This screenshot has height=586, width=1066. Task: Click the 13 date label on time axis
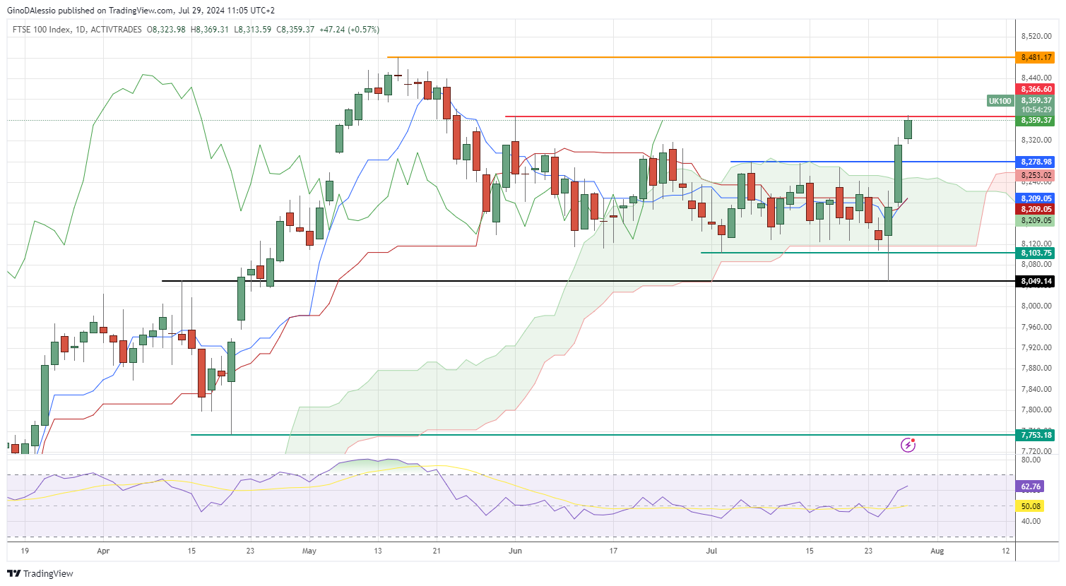378,551
